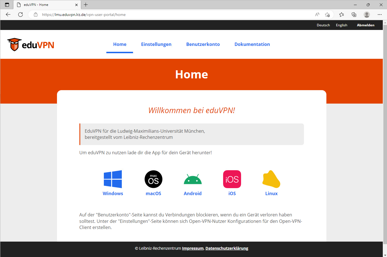Open the Datenschutzerklärung footer link
The height and width of the screenshot is (257, 387).
click(227, 248)
